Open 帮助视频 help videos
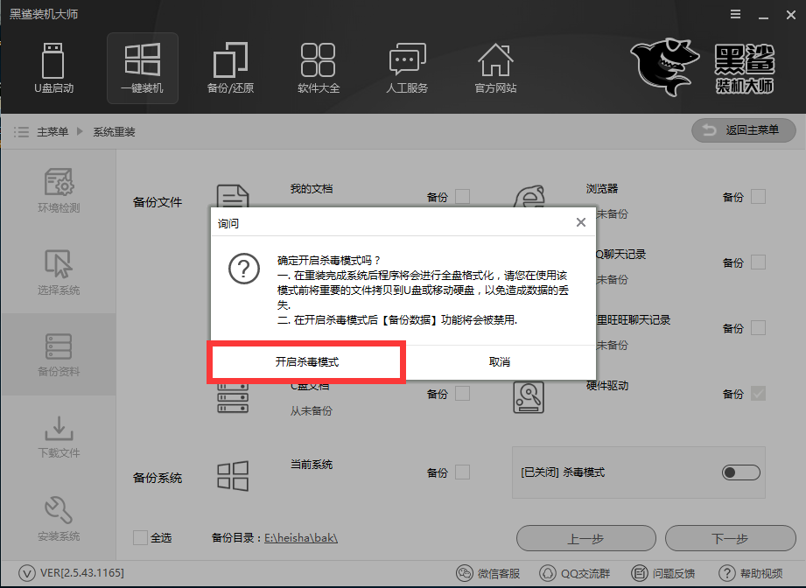 point(751,573)
